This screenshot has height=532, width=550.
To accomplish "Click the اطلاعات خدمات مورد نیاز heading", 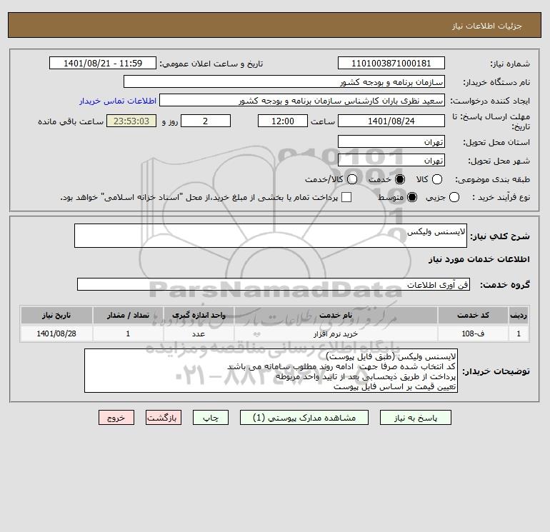I will click(x=479, y=259).
